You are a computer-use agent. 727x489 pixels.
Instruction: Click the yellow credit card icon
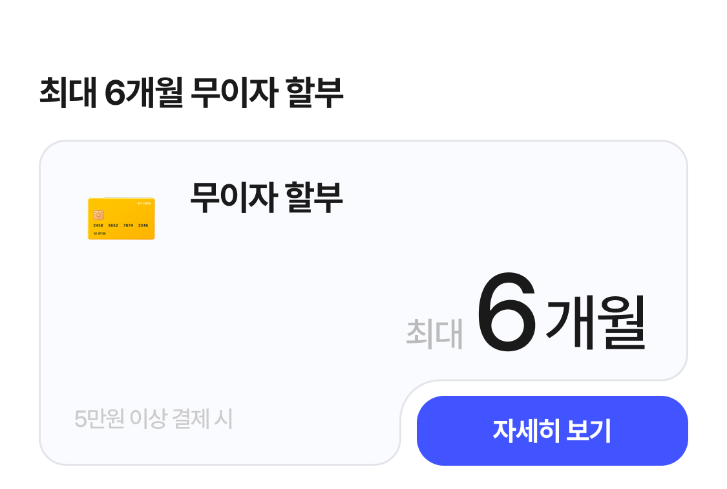tap(121, 219)
